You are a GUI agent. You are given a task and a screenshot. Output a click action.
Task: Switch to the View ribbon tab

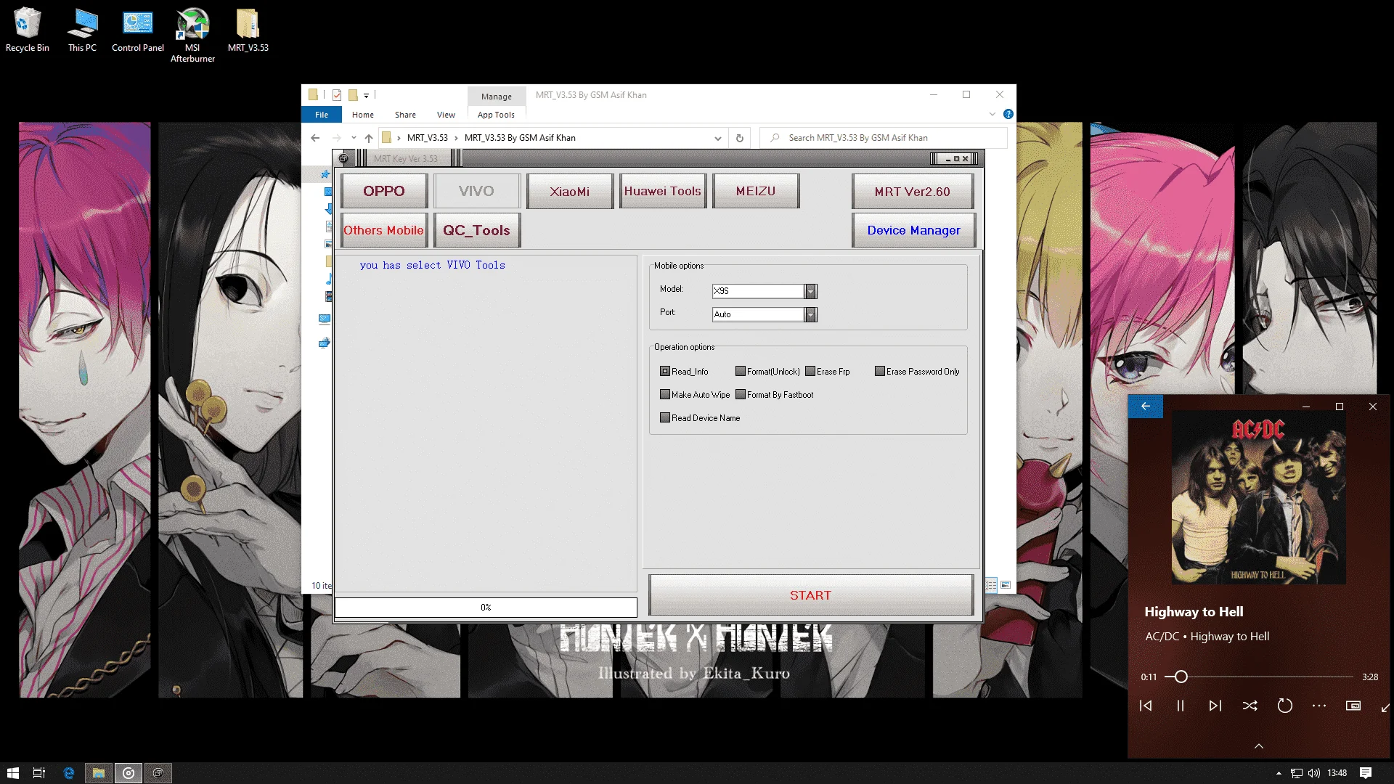coord(446,115)
